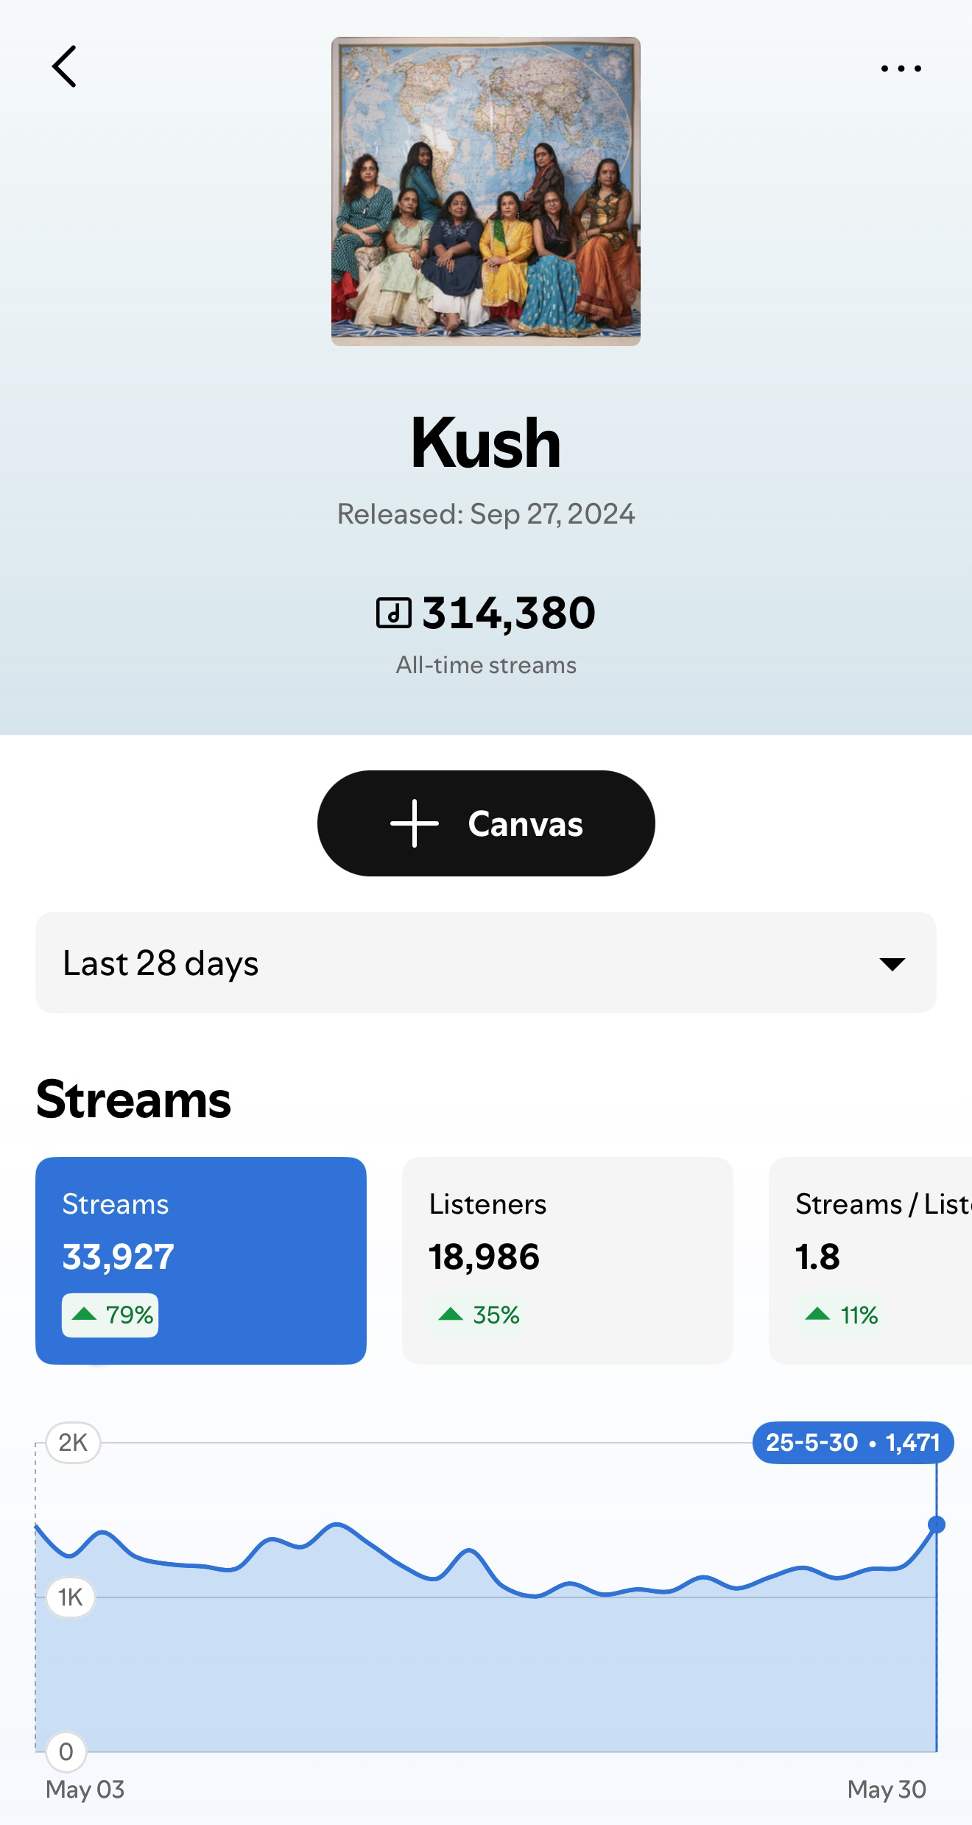
Task: Tap the 25-5-30 • 1,471 tooltip
Action: (853, 1442)
